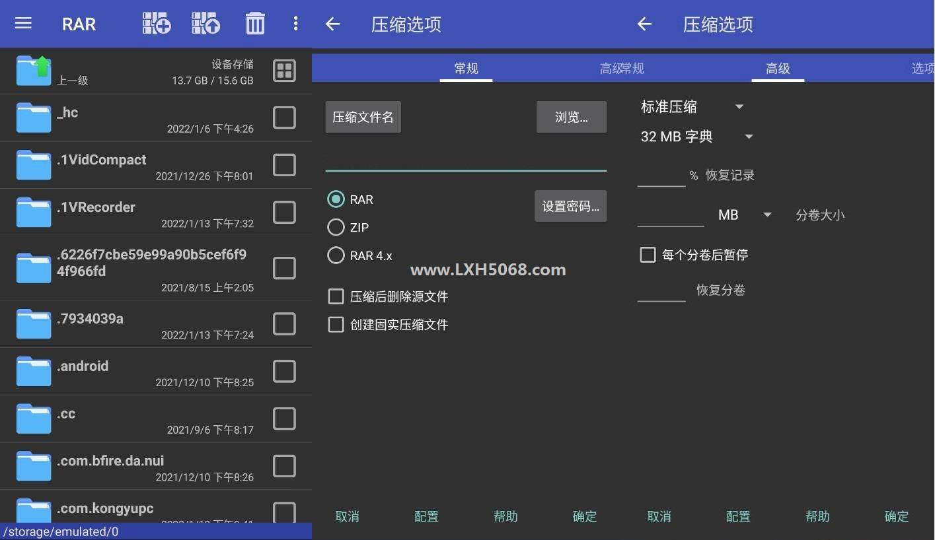
Task: Focus the archive file name input field
Action: point(466,158)
